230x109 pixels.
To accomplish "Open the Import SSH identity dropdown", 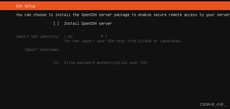I will pos(85,36).
